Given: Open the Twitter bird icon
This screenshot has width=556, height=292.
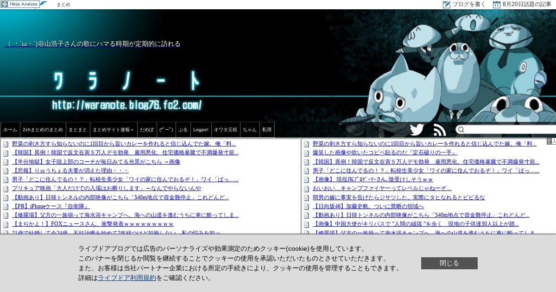Looking at the screenshot, I should click(x=417, y=130).
